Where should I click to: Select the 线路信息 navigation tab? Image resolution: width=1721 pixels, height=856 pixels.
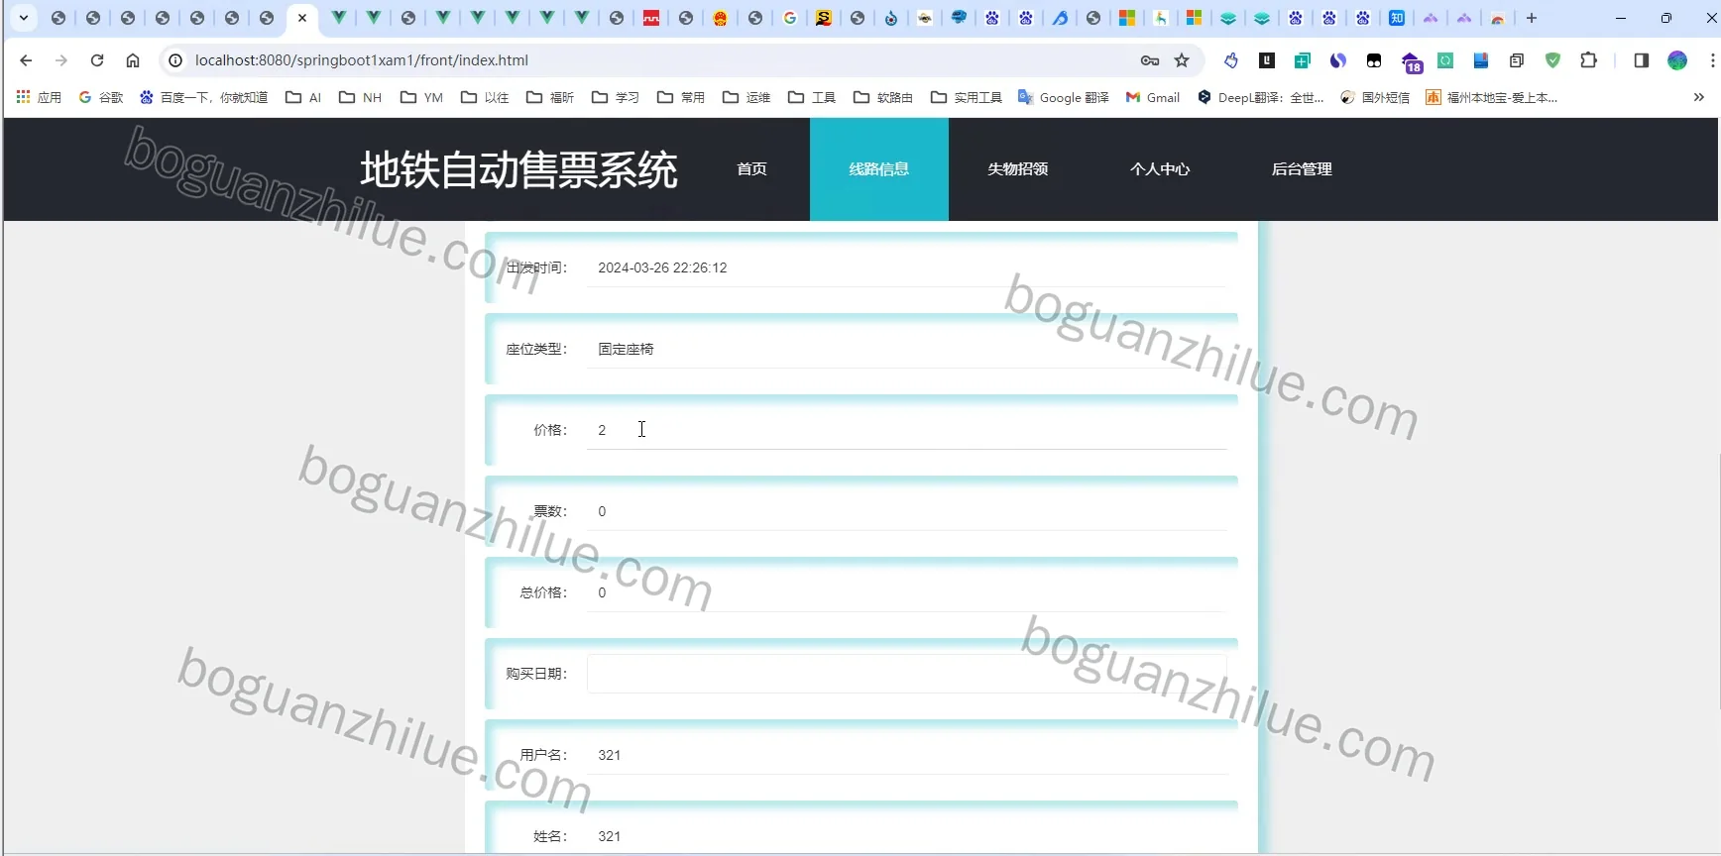click(879, 169)
